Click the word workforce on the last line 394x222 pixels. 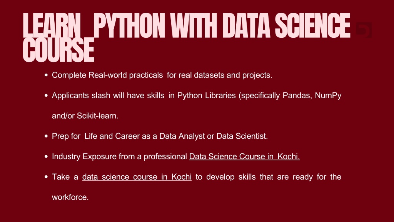point(70,198)
